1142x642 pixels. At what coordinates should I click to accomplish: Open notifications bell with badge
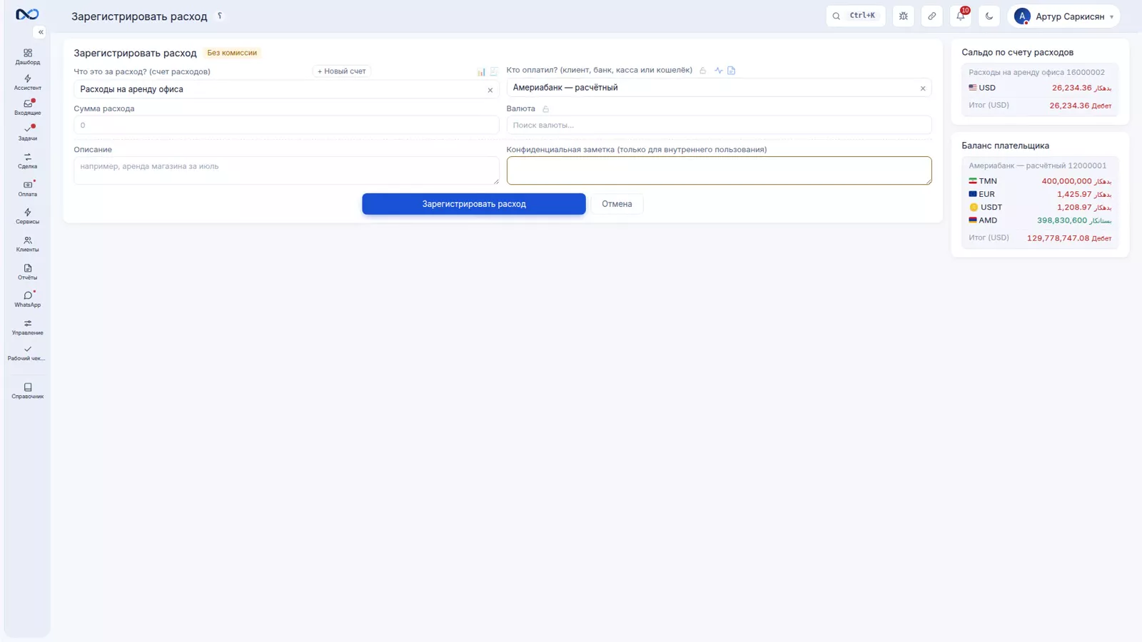point(961,16)
